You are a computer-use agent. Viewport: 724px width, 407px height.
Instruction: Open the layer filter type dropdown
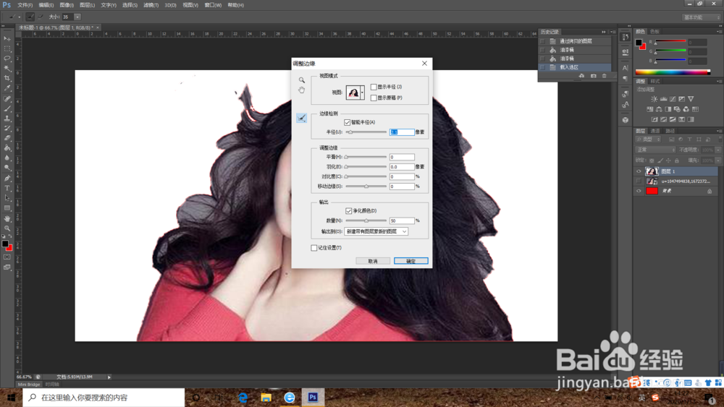pyautogui.click(x=649, y=140)
